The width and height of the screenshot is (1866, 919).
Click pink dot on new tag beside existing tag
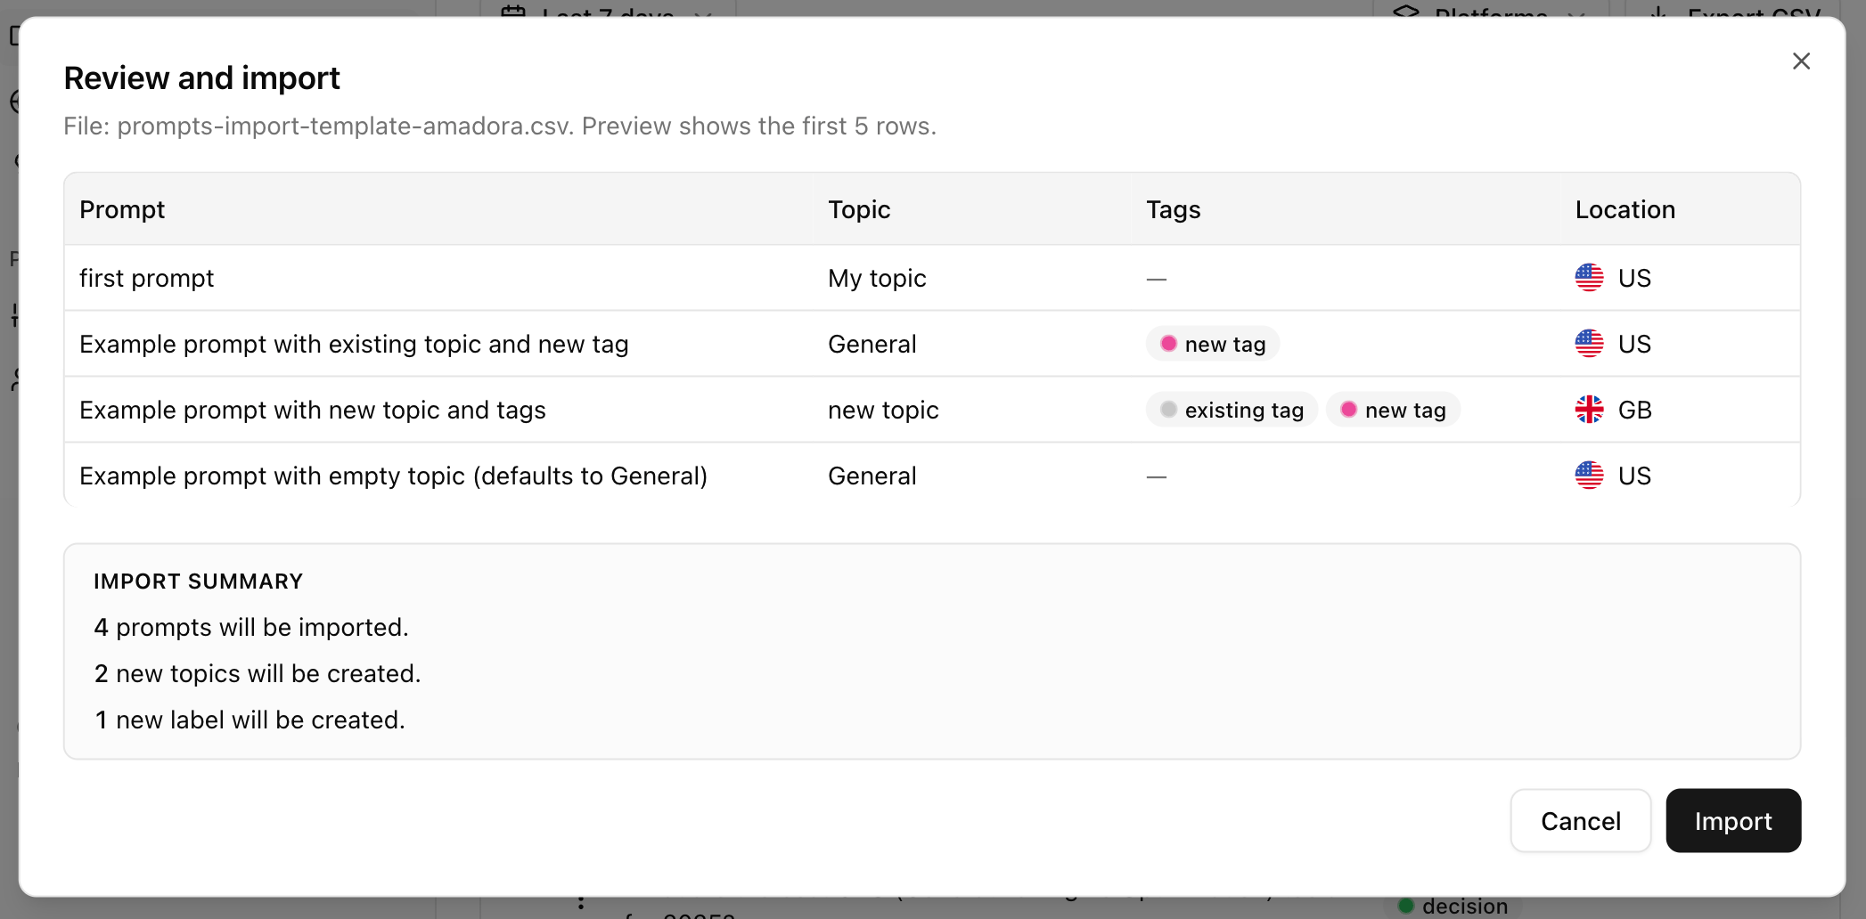pyautogui.click(x=1348, y=410)
